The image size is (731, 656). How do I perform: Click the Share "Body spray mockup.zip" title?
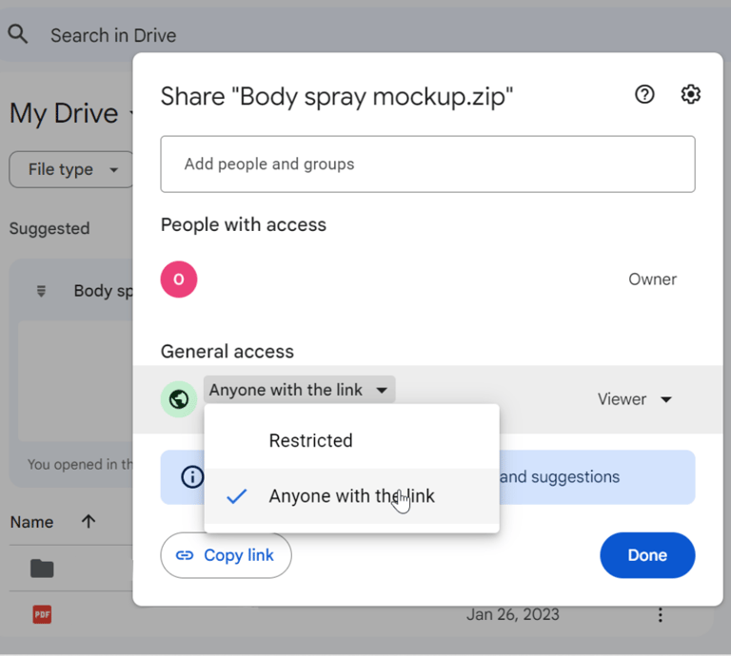coord(337,97)
